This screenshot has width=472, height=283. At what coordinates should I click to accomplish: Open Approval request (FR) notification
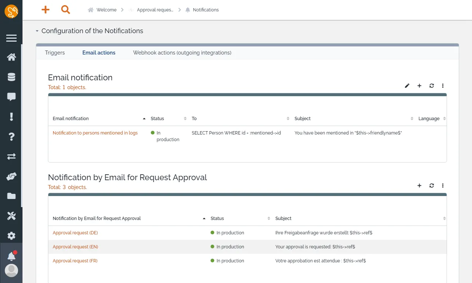coord(75,261)
